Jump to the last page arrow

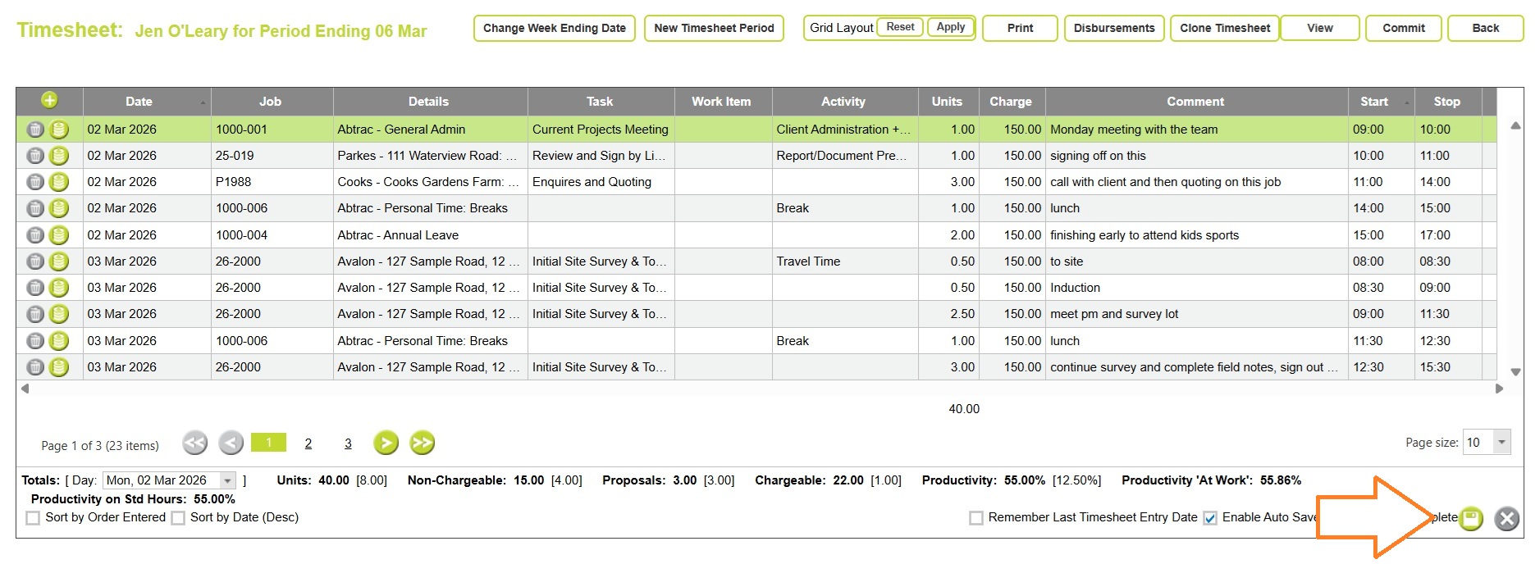(422, 443)
